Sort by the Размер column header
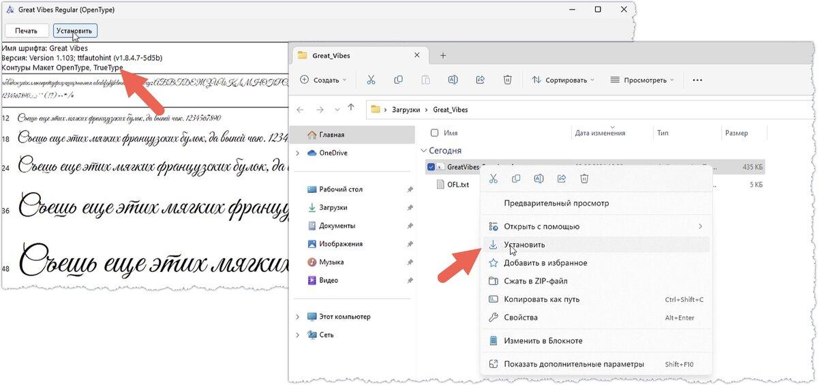818x385 pixels. [736, 133]
